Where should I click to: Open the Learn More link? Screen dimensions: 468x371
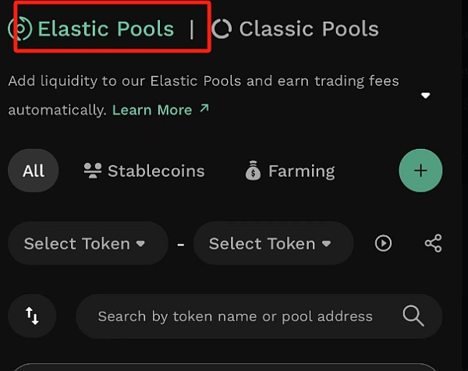click(152, 110)
